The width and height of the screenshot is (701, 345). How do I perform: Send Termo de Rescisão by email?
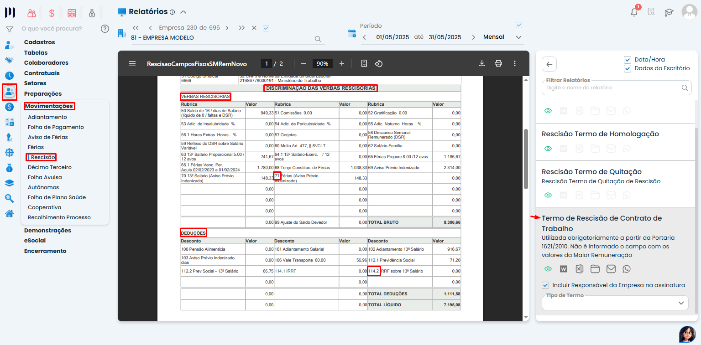[611, 269]
